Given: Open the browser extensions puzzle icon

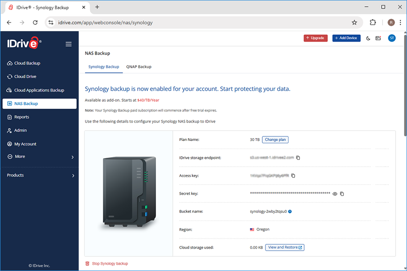Looking at the screenshot, I should (x=373, y=23).
